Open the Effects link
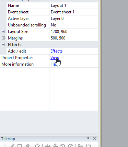The image size is (128, 147). pyautogui.click(x=57, y=51)
